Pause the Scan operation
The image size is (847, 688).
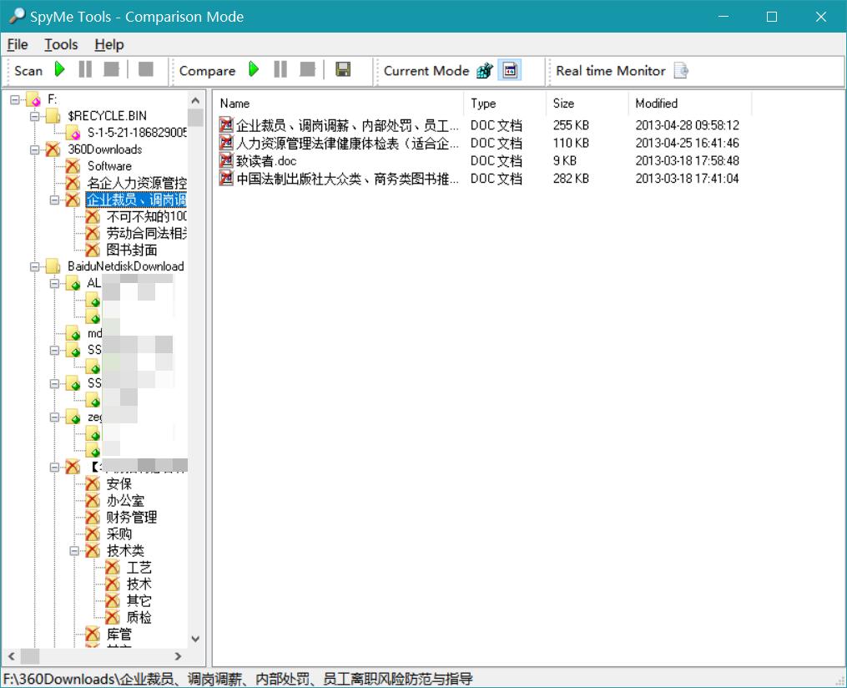pos(85,70)
